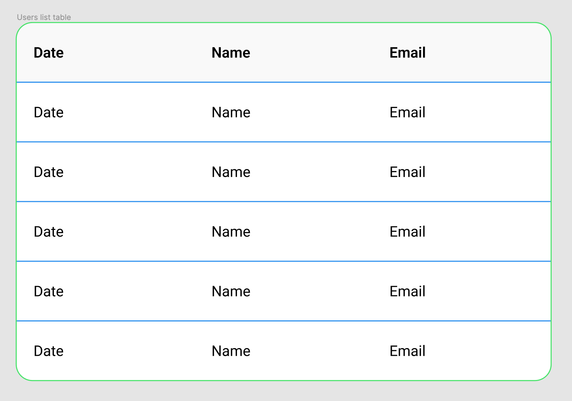Click the Name cell in the last row
572x401 pixels.
[231, 351]
